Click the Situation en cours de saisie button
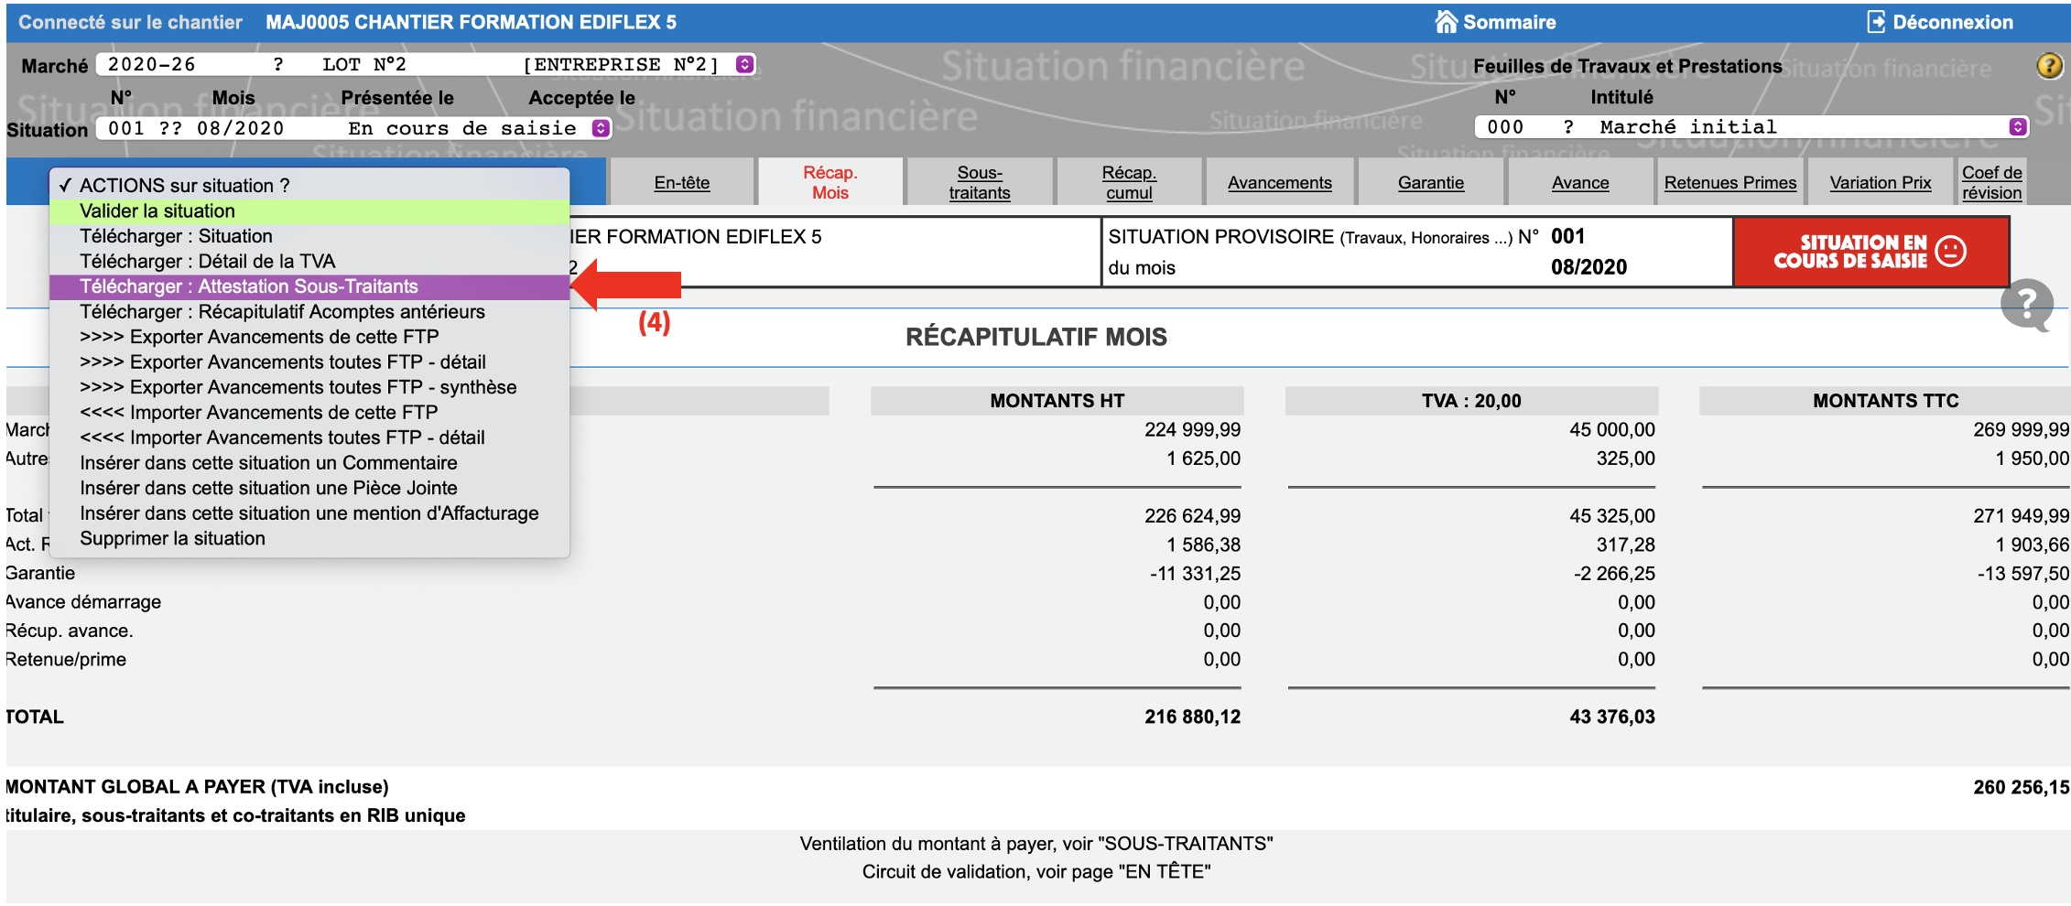 (x=1870, y=252)
